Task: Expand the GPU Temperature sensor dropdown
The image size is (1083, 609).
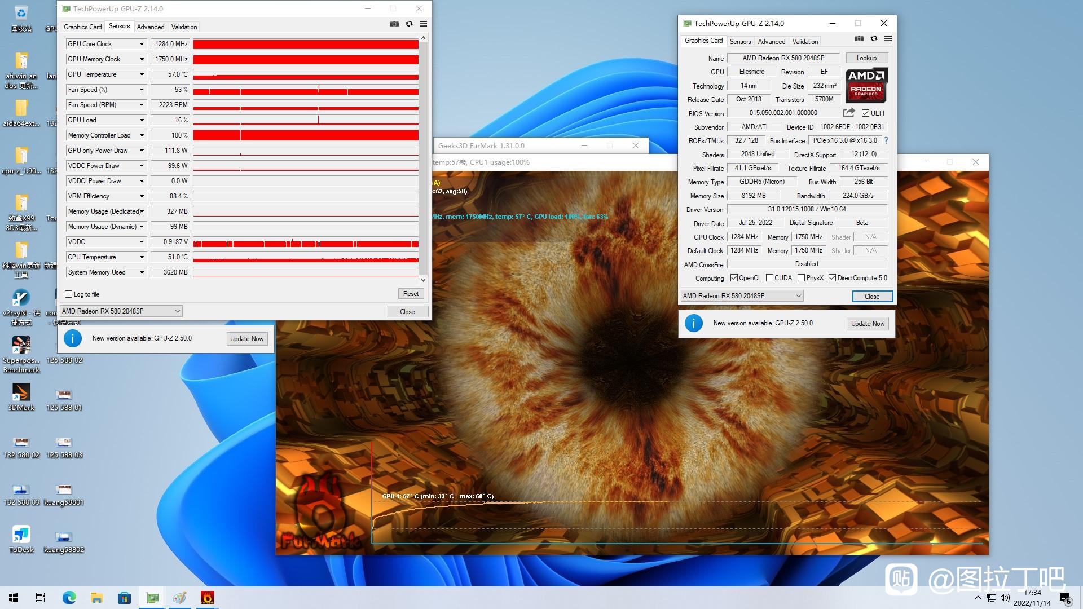Action: (142, 74)
